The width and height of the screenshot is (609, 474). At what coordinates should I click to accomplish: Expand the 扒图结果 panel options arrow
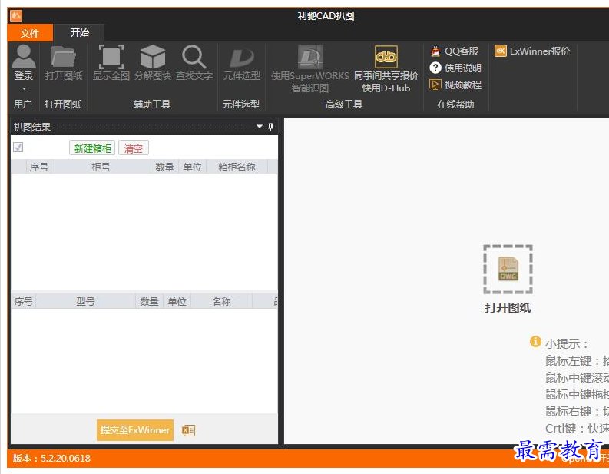(260, 126)
